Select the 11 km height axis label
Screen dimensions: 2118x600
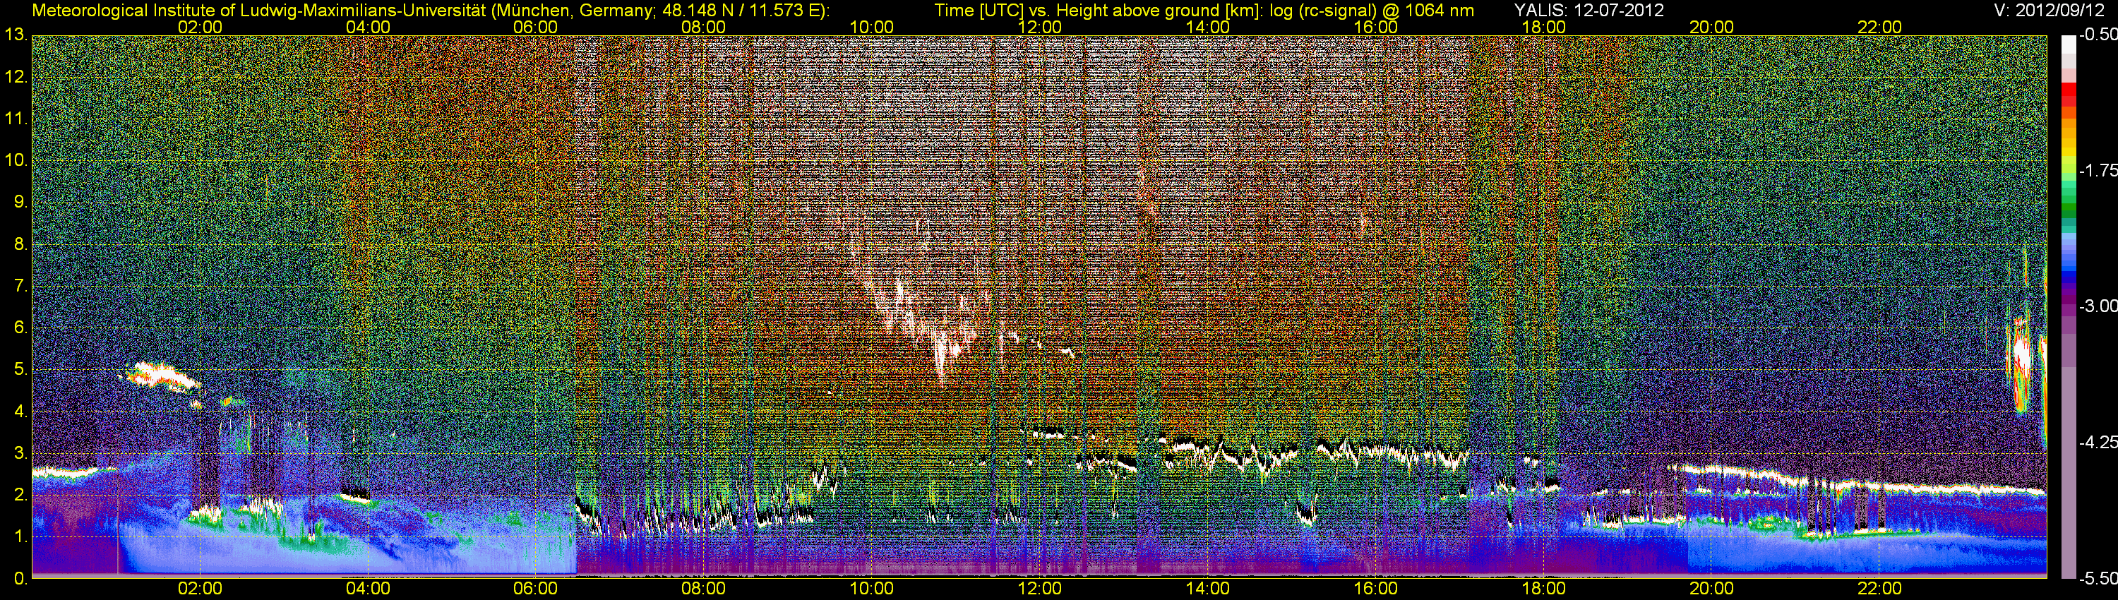[x=15, y=119]
